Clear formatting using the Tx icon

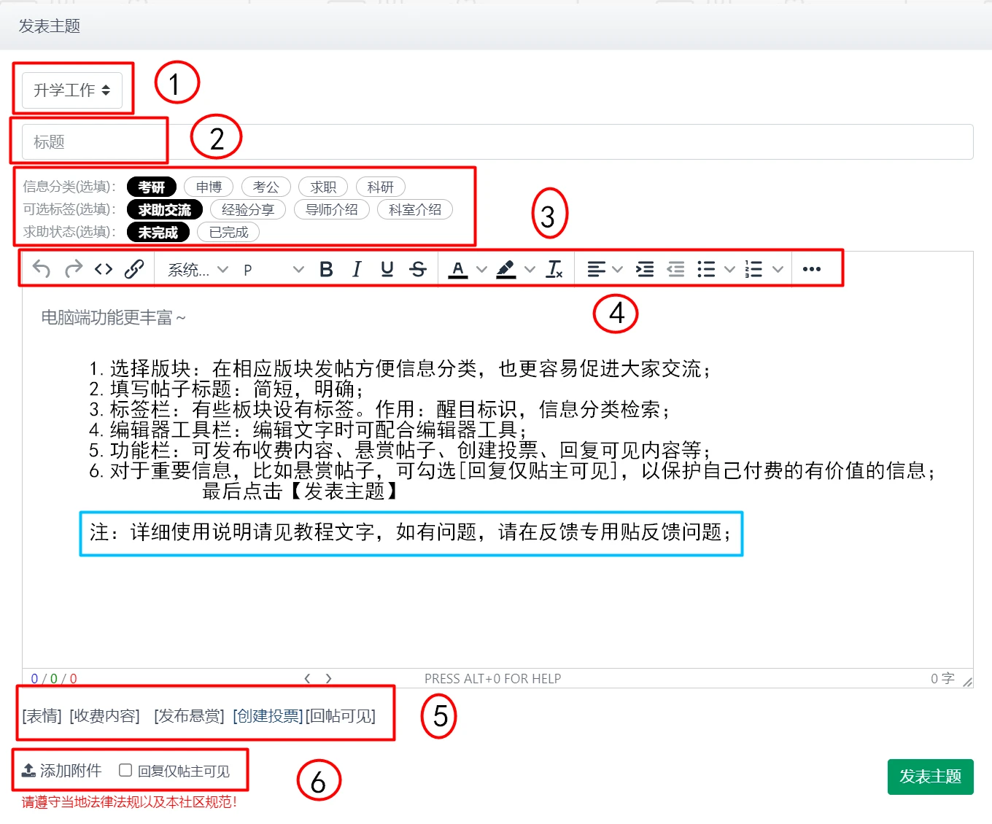tap(554, 268)
